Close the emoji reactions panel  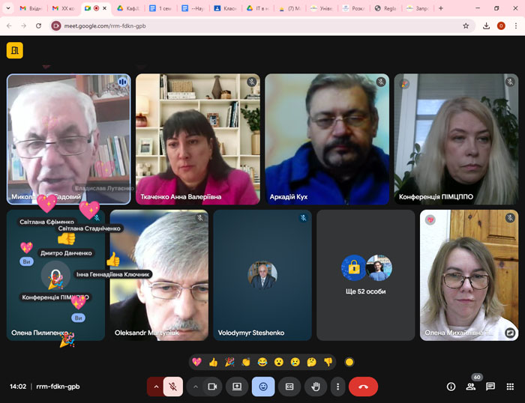(263, 387)
